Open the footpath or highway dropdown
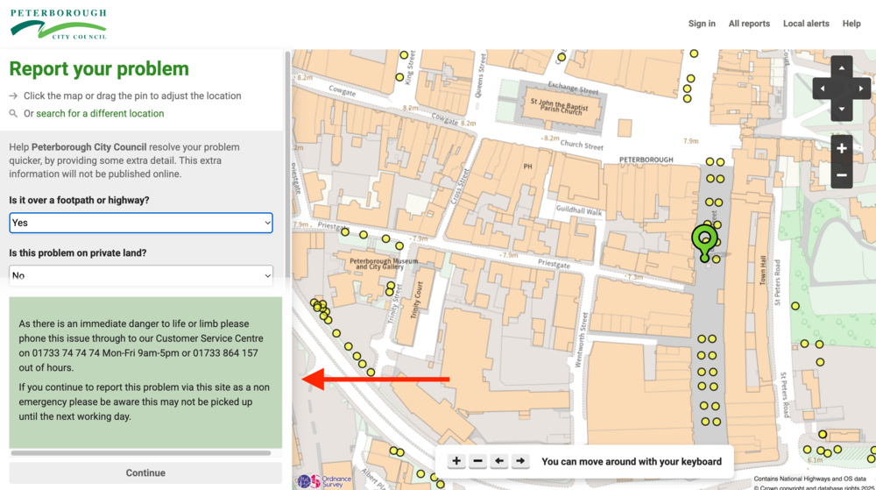876x490 pixels. [141, 223]
